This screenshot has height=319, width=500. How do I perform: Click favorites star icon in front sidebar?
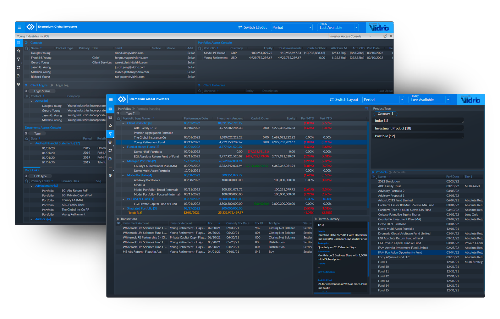(x=110, y=126)
